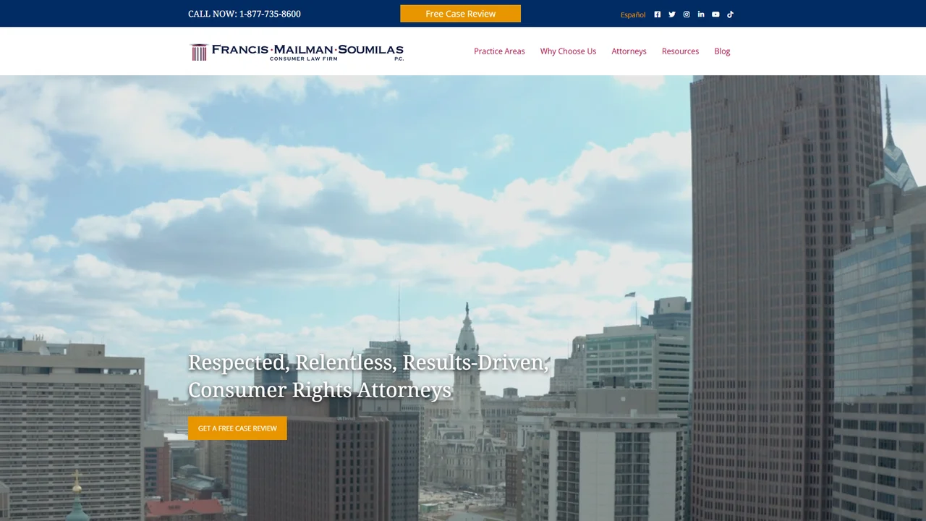The width and height of the screenshot is (926, 521).
Task: Visit the Twitter profile icon
Action: click(672, 14)
